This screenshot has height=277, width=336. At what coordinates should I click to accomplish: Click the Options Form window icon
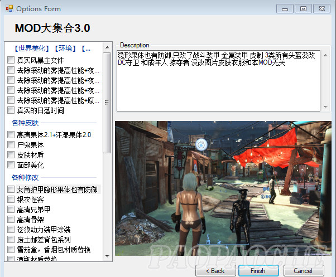9,9
